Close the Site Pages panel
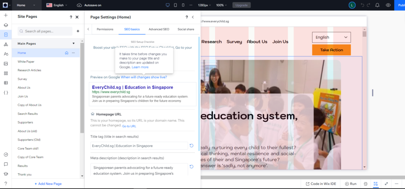The width and height of the screenshot is (405, 189). [77, 17]
